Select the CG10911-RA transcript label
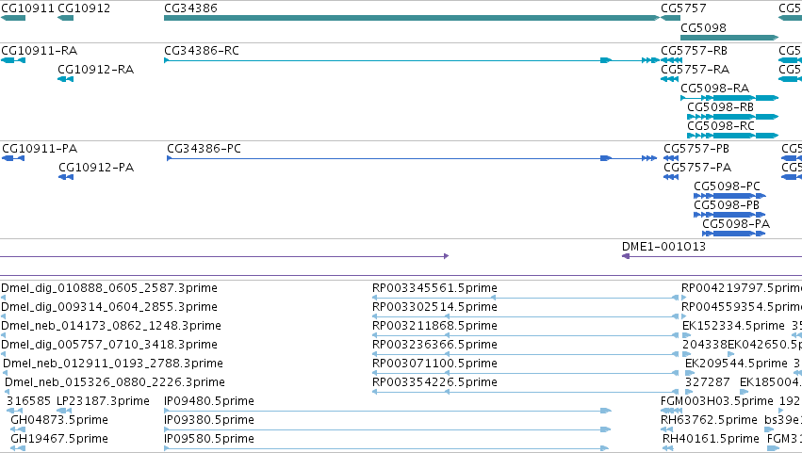 pos(40,51)
